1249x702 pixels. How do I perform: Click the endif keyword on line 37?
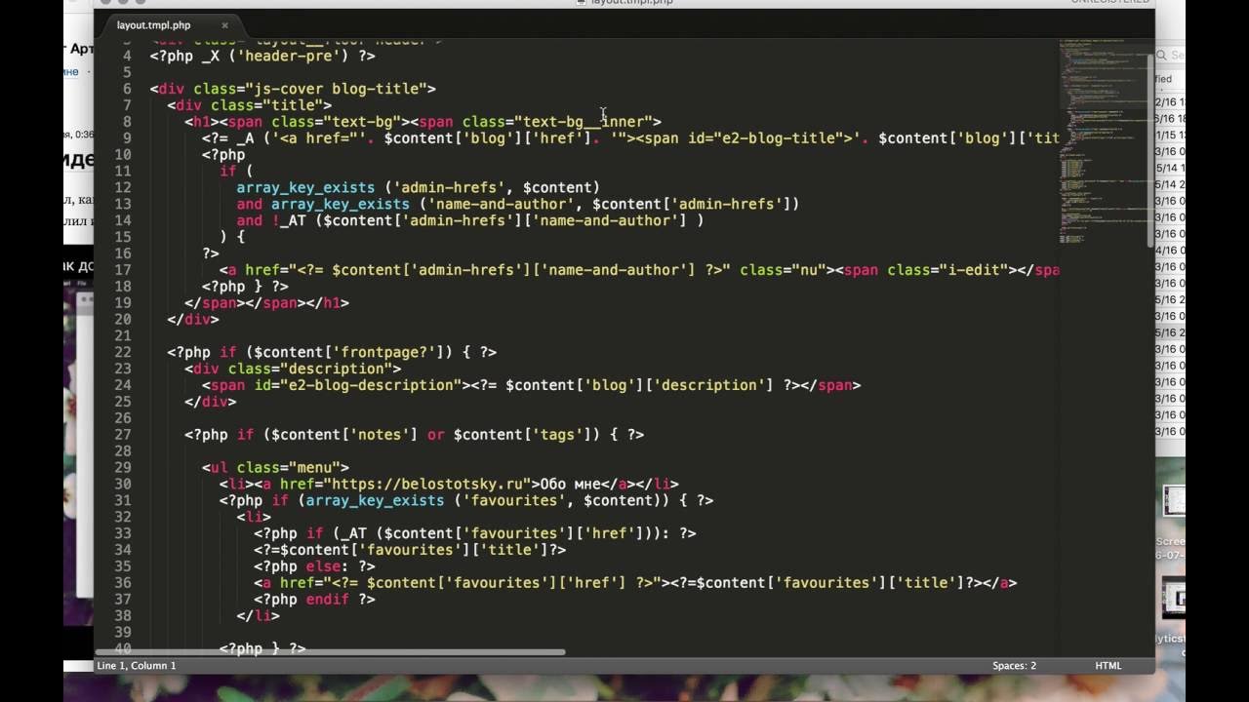327,600
